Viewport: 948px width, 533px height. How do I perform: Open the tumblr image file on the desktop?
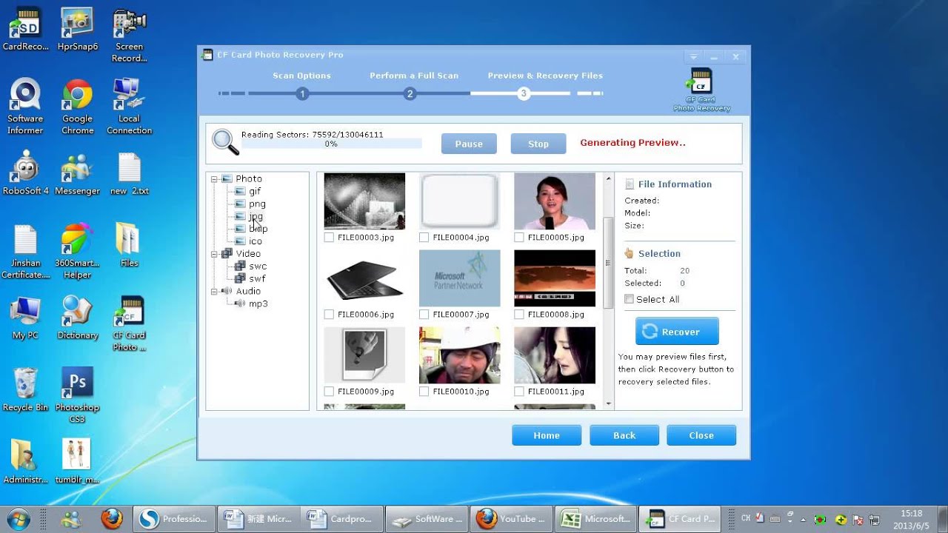click(77, 461)
